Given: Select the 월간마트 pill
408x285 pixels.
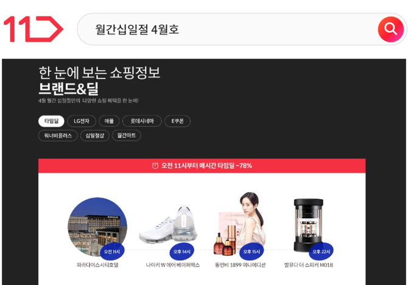Looking at the screenshot, I should coord(127,136).
